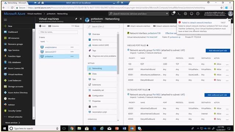
Task: Go to Resource groups
Action: point(15,44)
